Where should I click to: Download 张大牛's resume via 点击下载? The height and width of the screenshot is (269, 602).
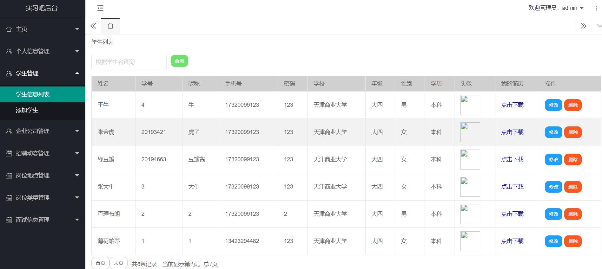(512, 187)
